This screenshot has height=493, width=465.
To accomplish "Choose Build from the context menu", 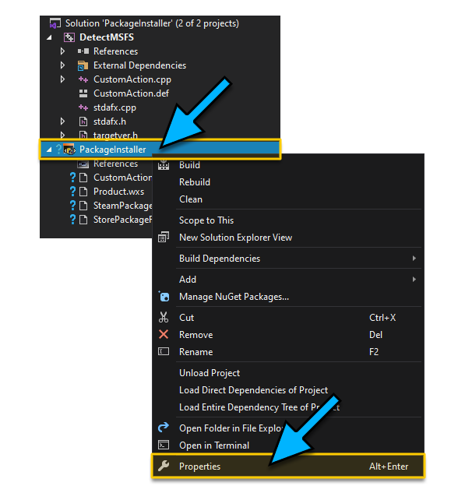I will tap(189, 165).
